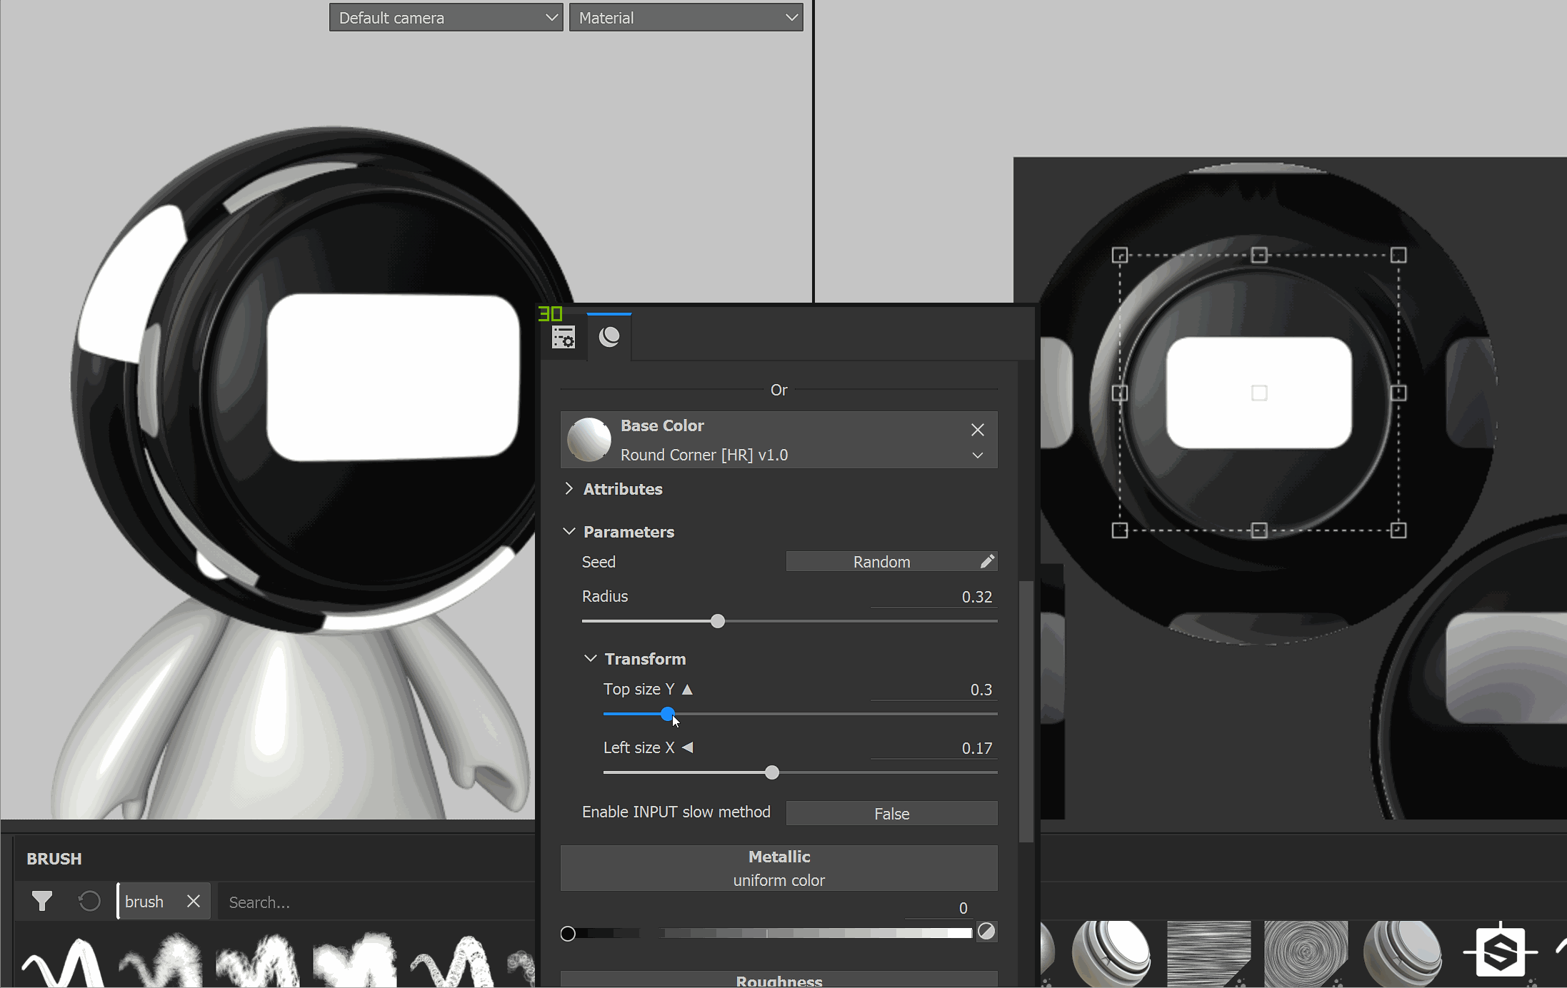Click the Seed Random button
This screenshot has width=1567, height=988.
pos(881,562)
